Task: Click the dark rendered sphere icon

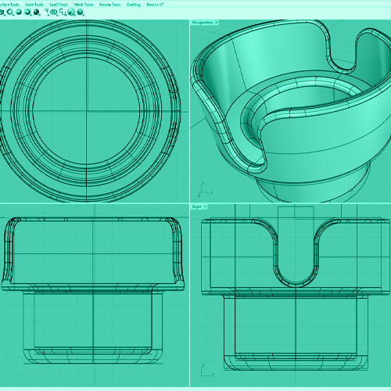Action: [x=37, y=12]
